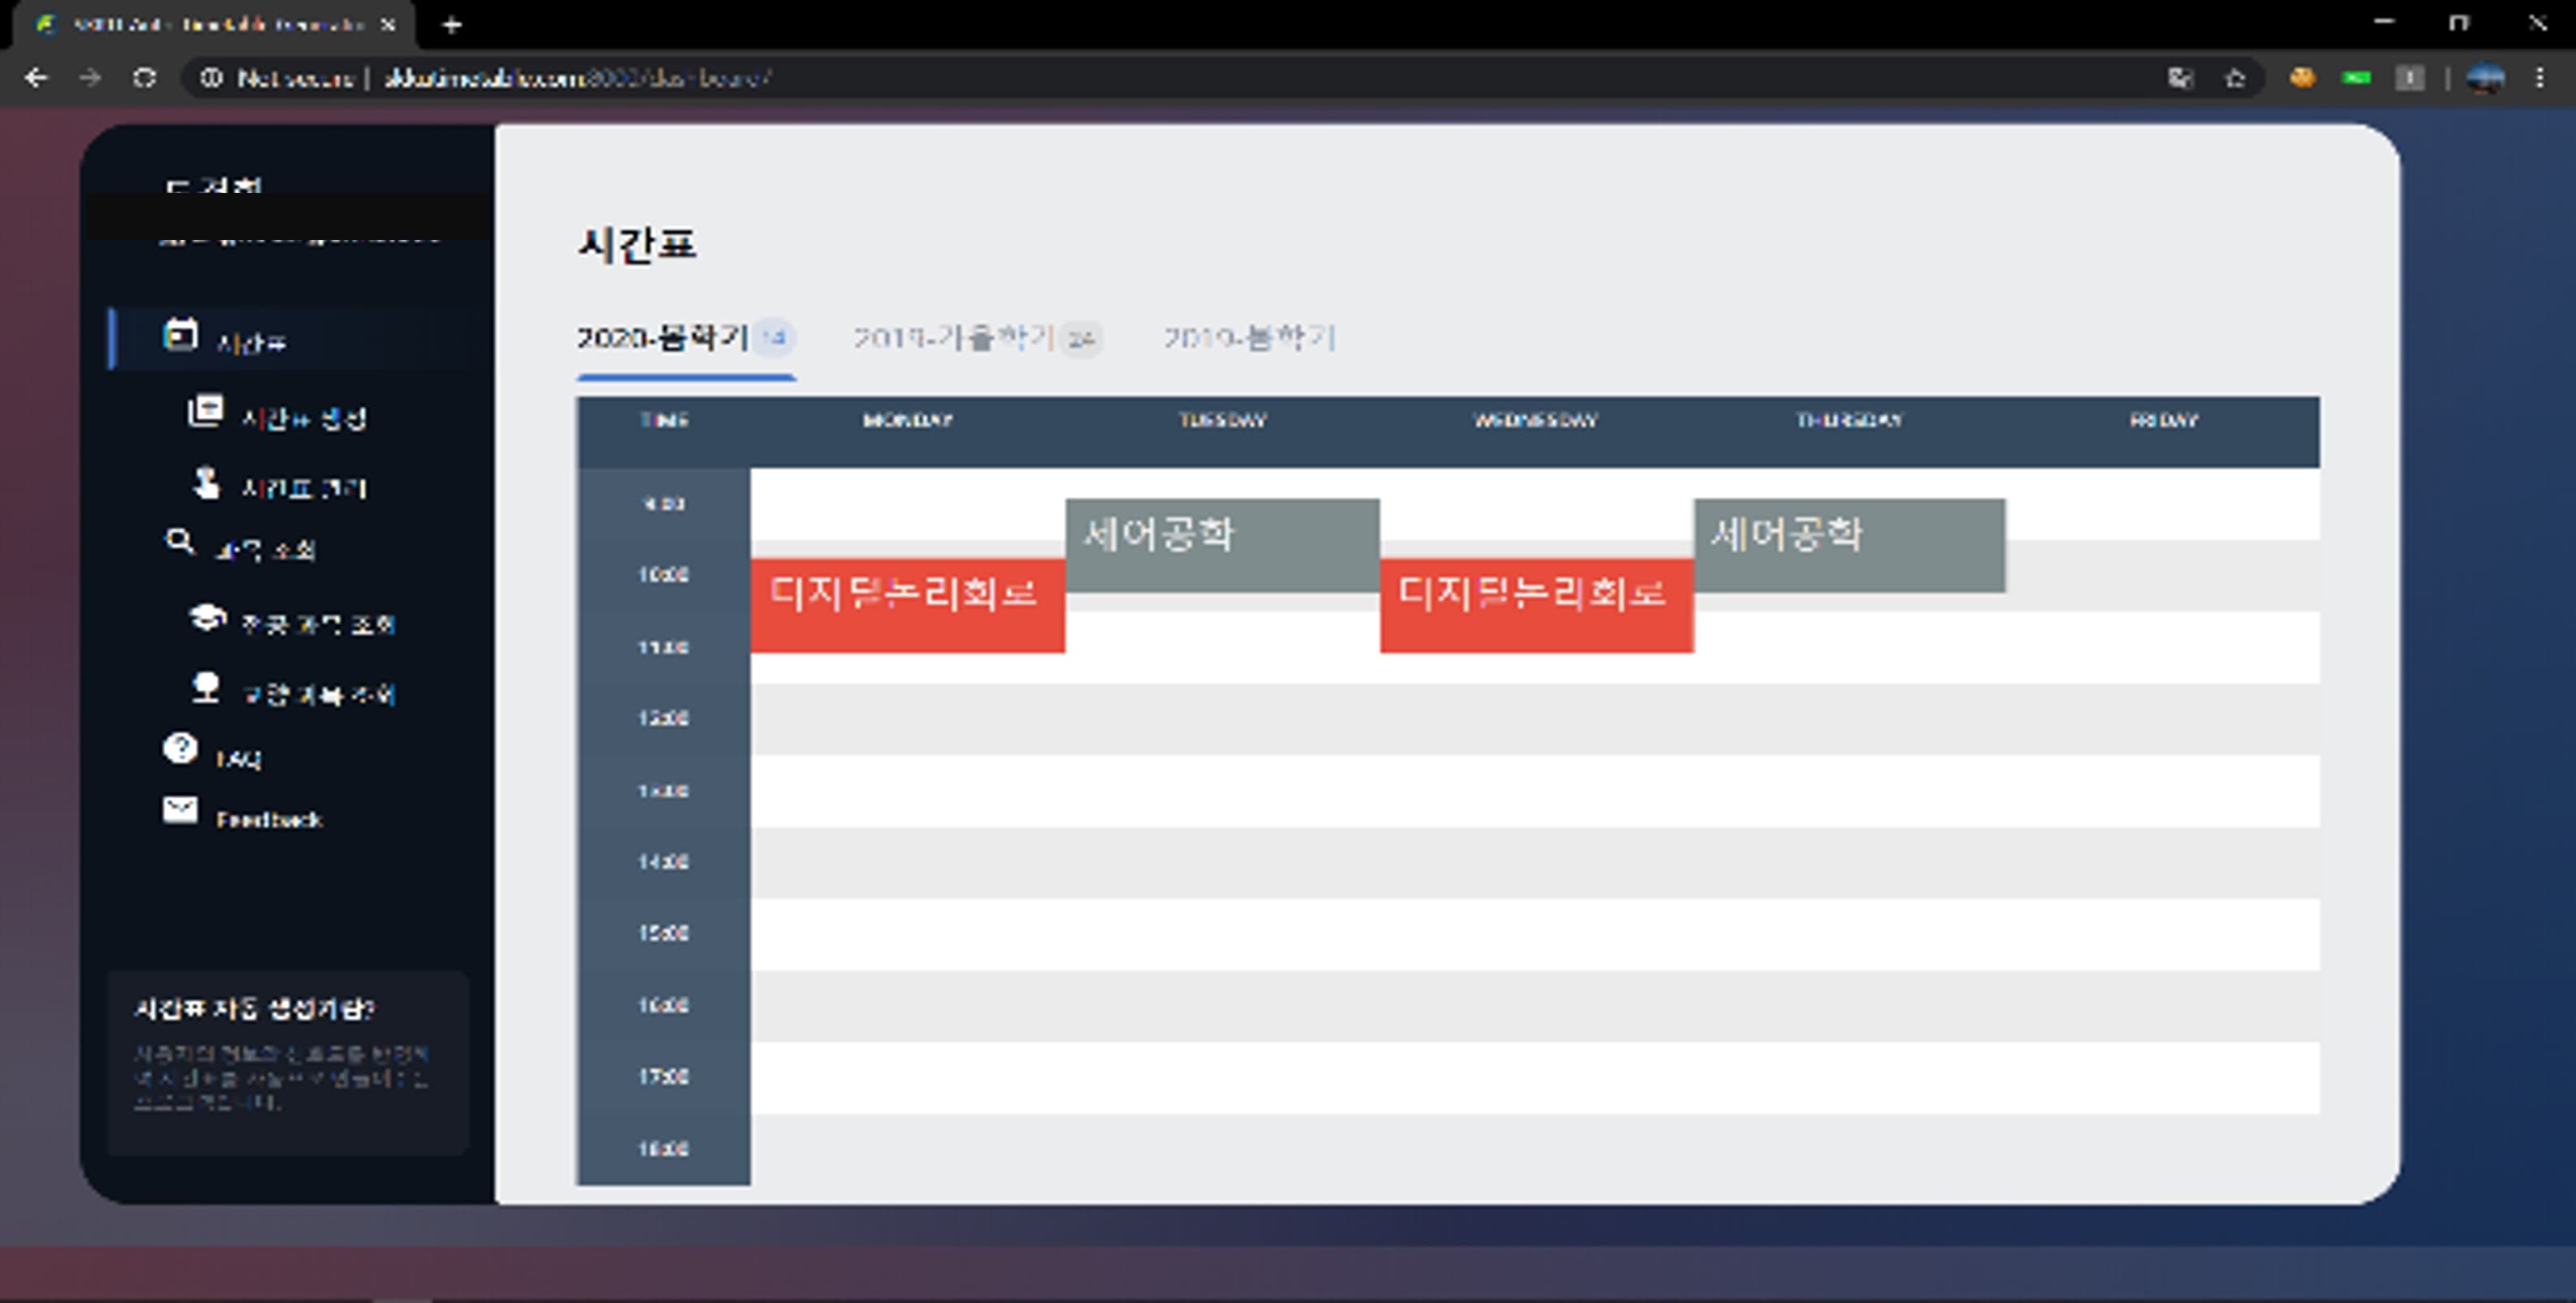Click the Feedback envelope icon

tap(180, 810)
